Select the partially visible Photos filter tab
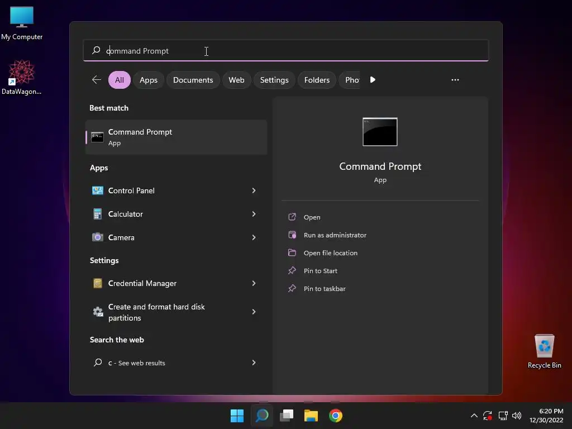Screen dimensions: 572x429 (350, 80)
